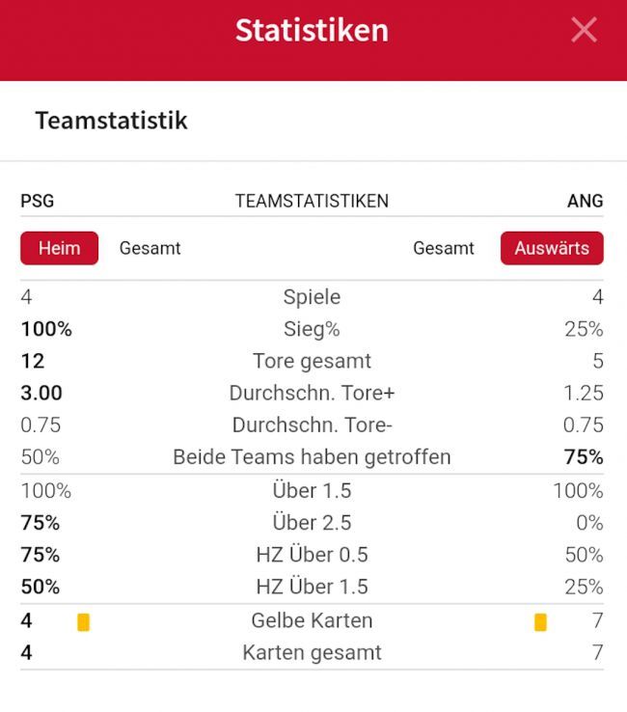Screen dimensions: 627x712
Task: Click 'Beide Teams haben getroffen' row
Action: pos(312,456)
